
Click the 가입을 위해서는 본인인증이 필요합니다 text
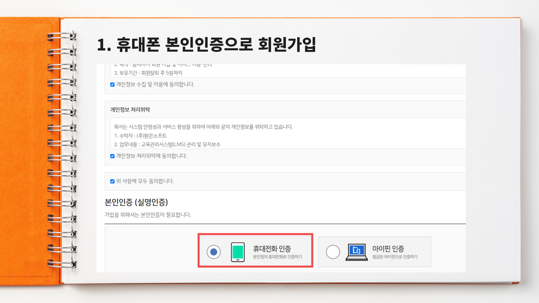[148, 215]
